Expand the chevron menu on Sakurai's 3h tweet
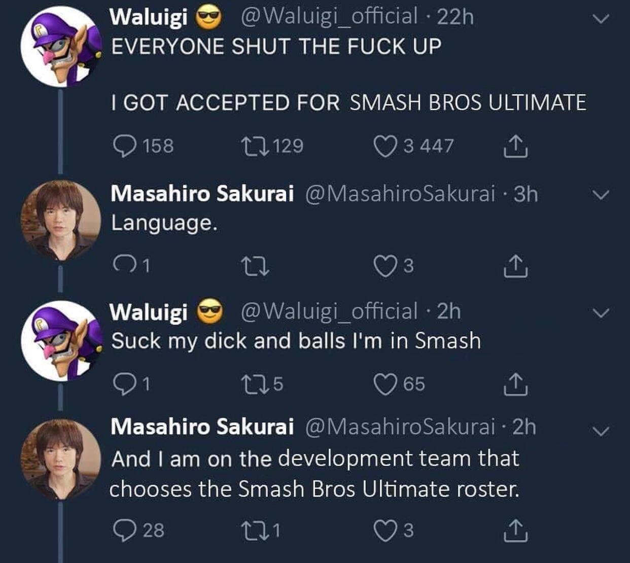The width and height of the screenshot is (630, 563). (602, 195)
